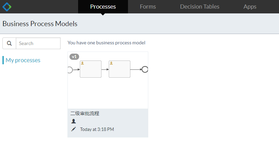The image size is (279, 144).
Task: Open the Apps tab
Action: [250, 7]
